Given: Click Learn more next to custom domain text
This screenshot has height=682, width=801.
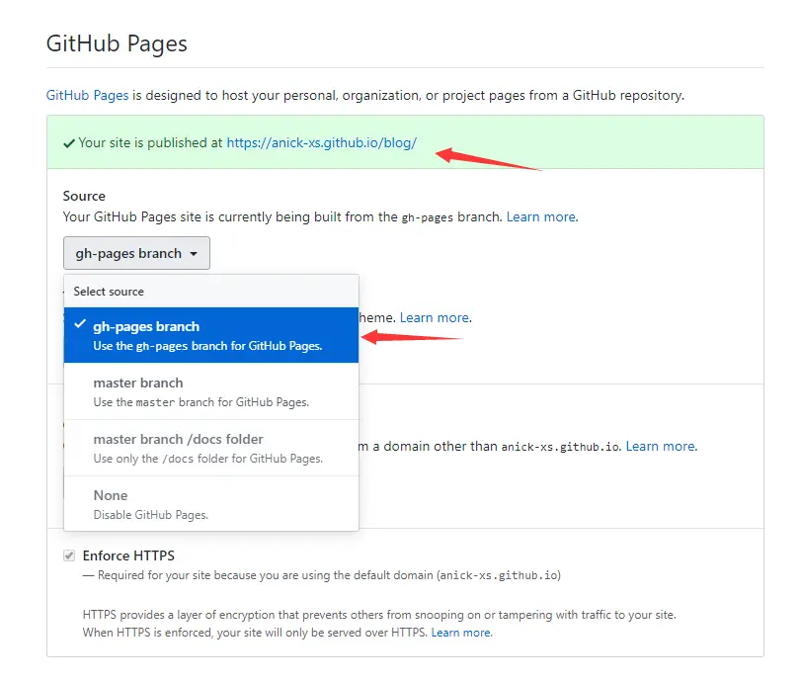Looking at the screenshot, I should (661, 447).
